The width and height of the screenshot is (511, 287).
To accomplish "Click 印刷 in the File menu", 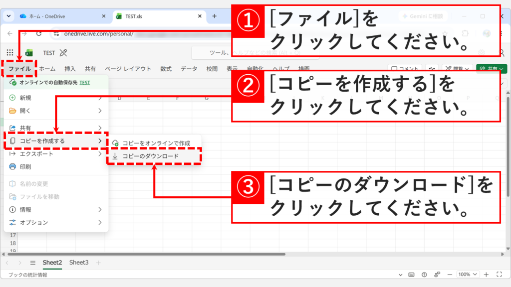I will tap(56, 166).
